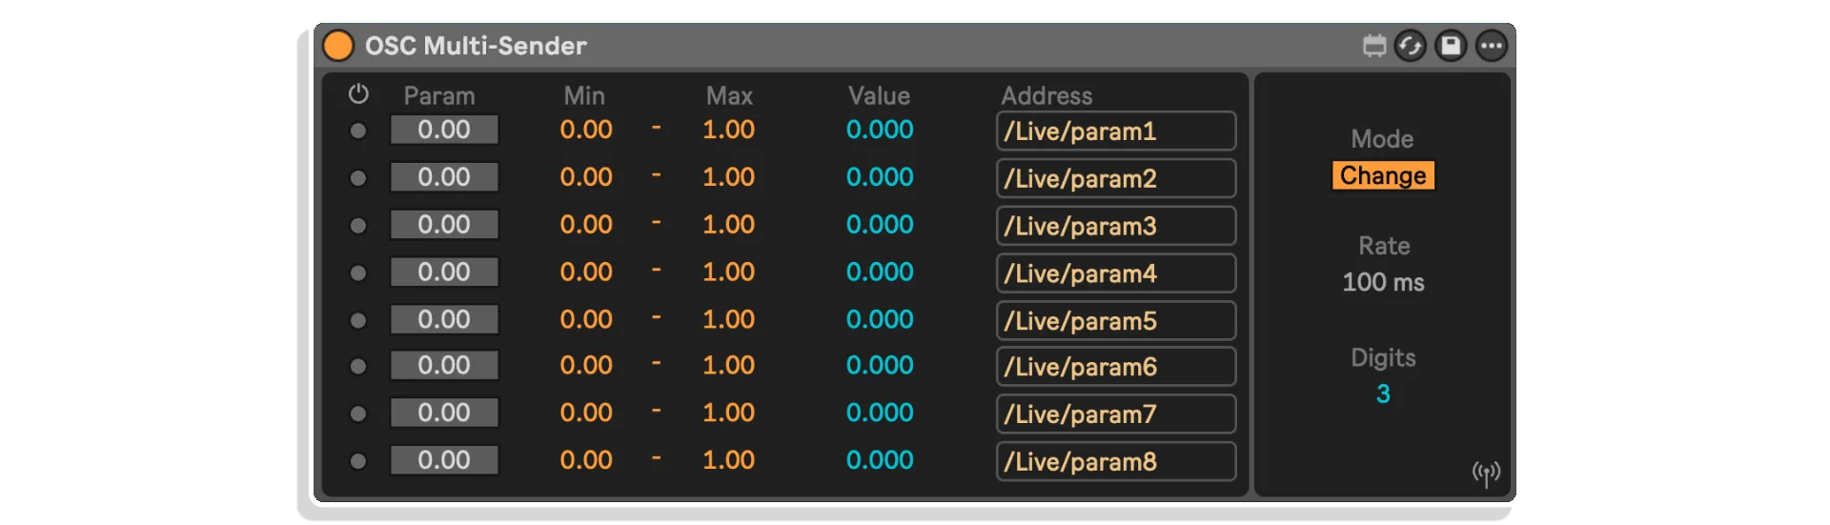Click Max value 1.00 in /Live/param5 row

[728, 320]
